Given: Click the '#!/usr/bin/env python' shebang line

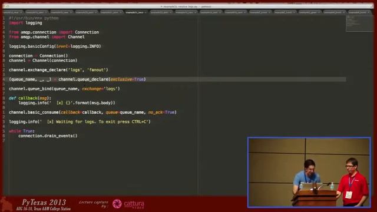Looking at the screenshot, I should (34, 18).
